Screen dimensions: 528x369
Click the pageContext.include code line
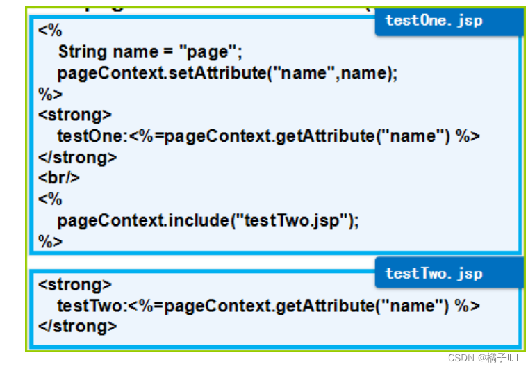point(208,221)
